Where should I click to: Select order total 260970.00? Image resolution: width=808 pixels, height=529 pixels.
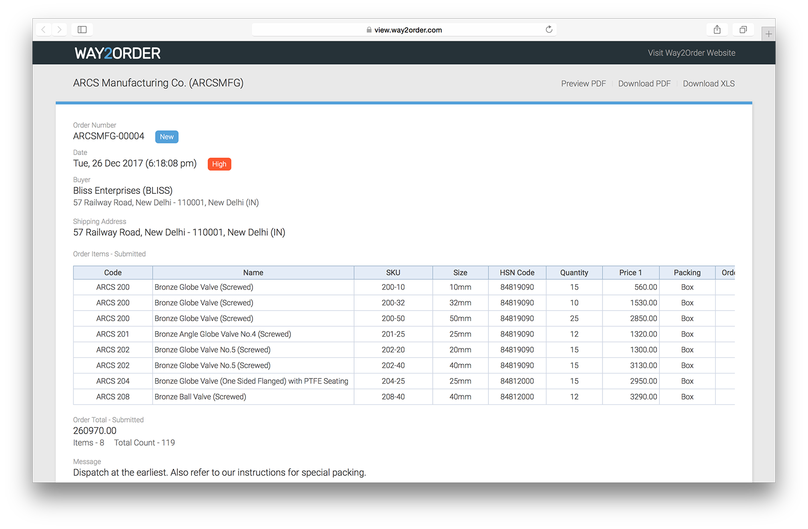95,431
